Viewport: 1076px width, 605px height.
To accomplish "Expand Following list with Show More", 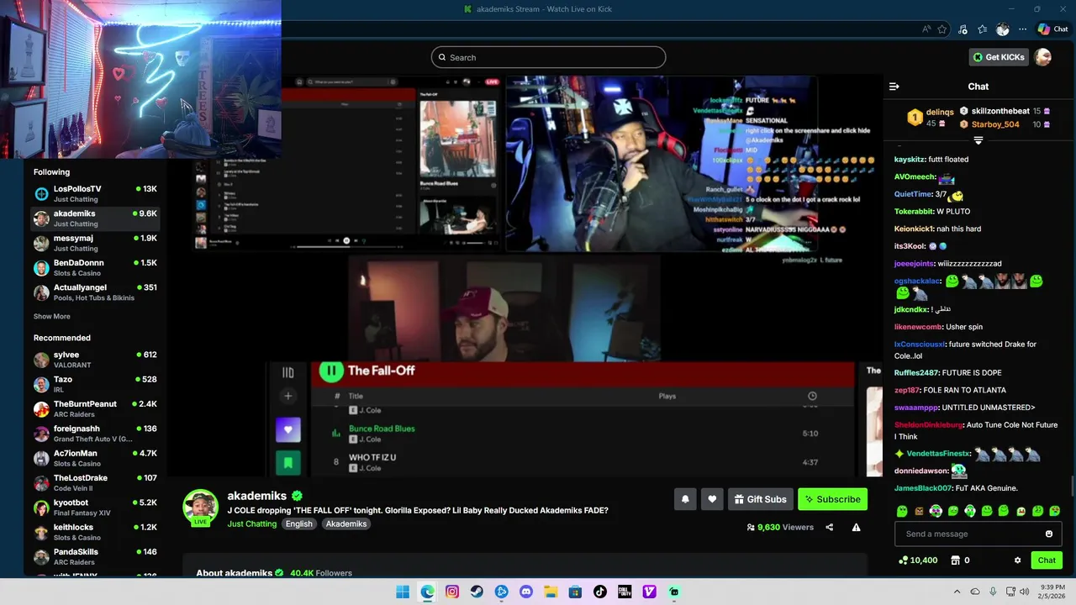I will 52,317.
